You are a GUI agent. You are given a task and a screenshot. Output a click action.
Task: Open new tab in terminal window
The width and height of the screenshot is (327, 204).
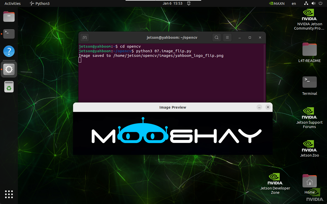(x=85, y=37)
